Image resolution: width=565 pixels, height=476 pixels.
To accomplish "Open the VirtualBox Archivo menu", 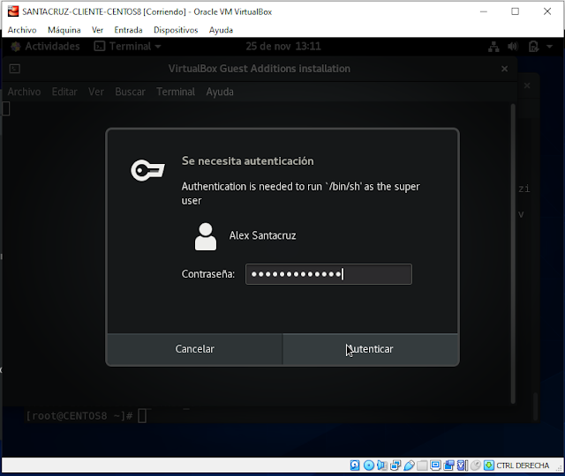I will pos(22,30).
